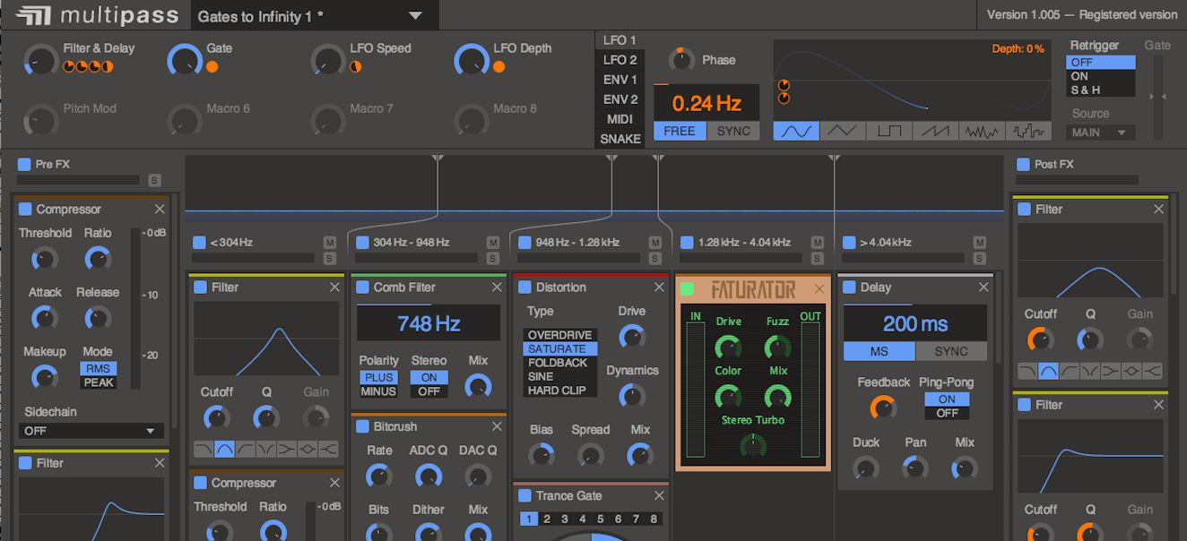The width and height of the screenshot is (1187, 541).
Task: Select the triangle wave LFO shape
Action: (843, 131)
